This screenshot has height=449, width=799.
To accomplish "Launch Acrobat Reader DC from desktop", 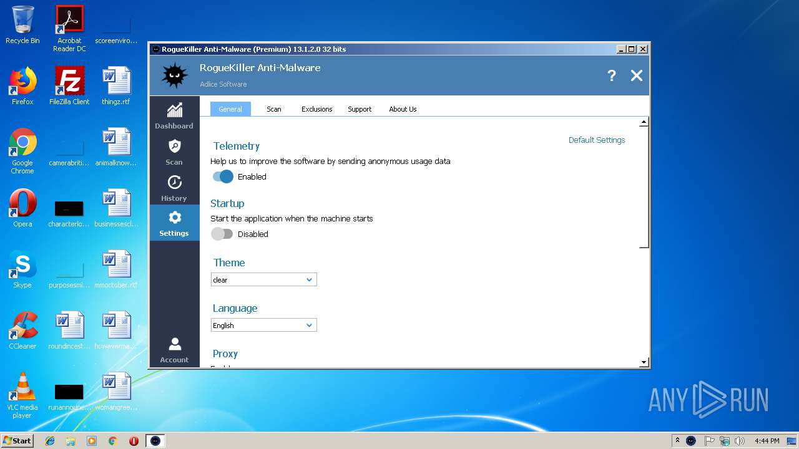I will click(69, 29).
